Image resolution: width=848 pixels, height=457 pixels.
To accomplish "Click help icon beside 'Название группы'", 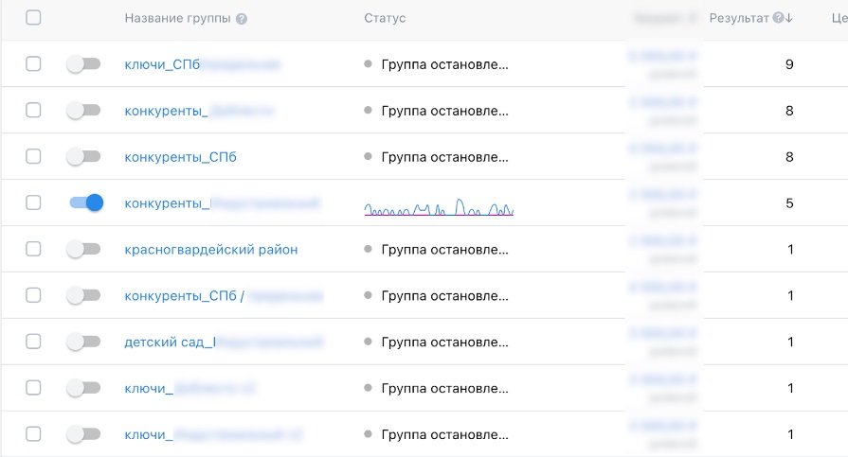I will 242,19.
